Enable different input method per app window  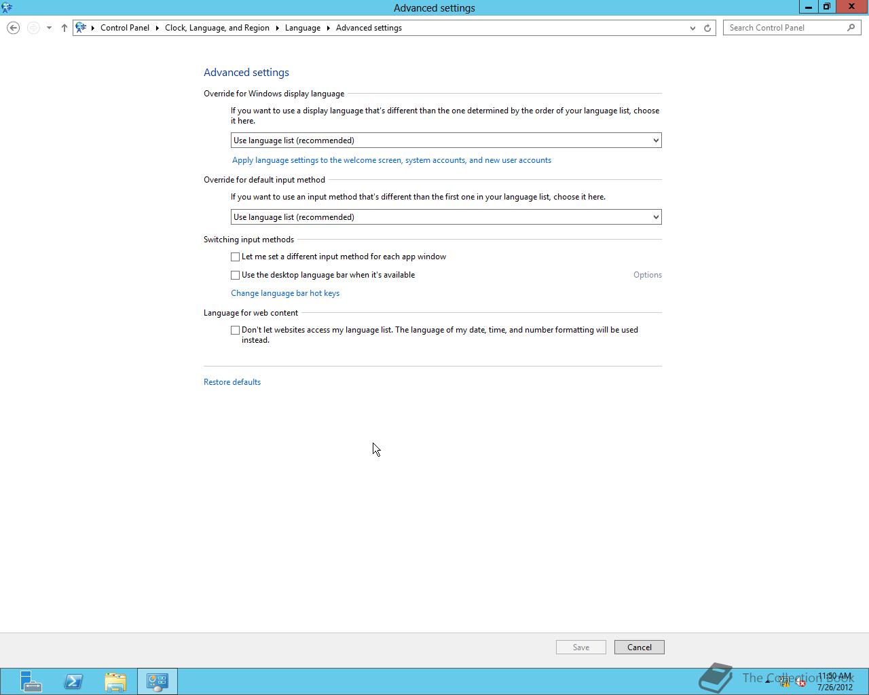pos(236,257)
